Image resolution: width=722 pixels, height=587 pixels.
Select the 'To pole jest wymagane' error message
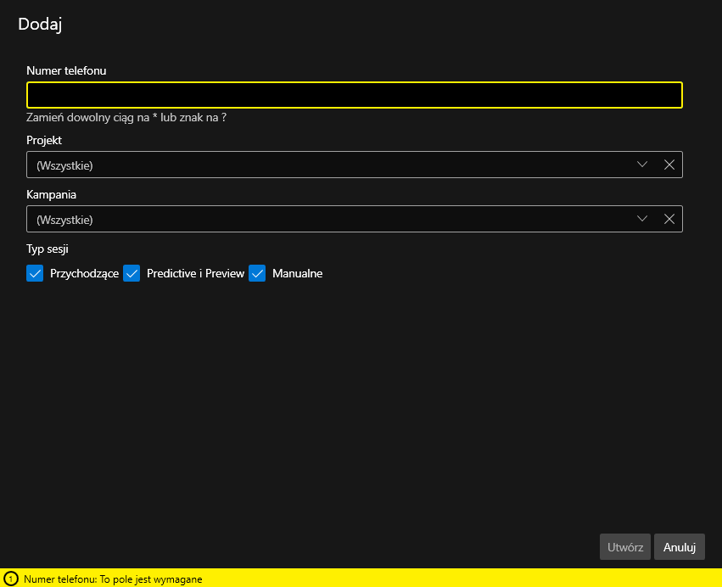coord(113,579)
